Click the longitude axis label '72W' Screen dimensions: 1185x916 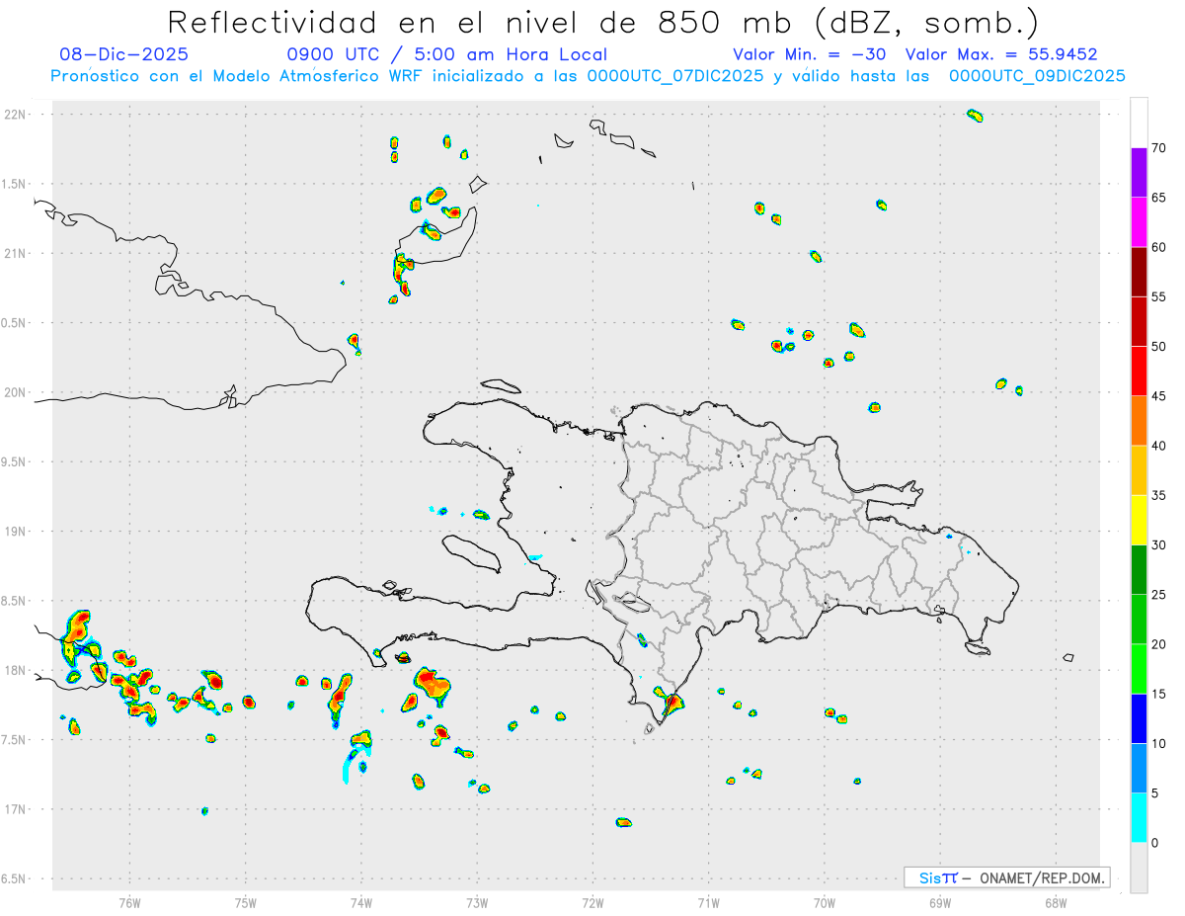pos(592,901)
